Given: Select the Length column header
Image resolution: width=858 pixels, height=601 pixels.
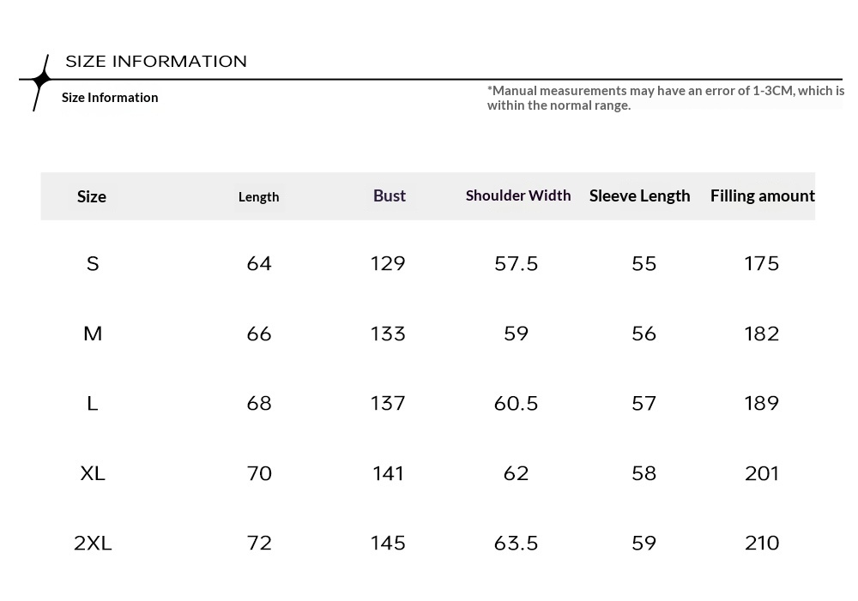Looking at the screenshot, I should (x=259, y=197).
